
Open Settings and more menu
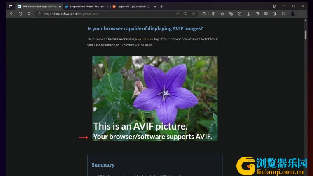pos(301,14)
